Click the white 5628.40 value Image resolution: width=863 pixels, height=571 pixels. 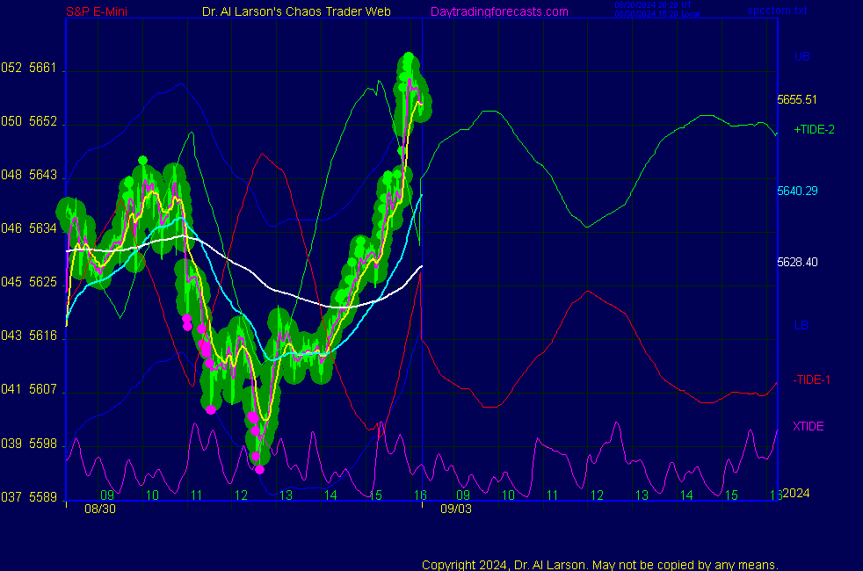tap(797, 262)
